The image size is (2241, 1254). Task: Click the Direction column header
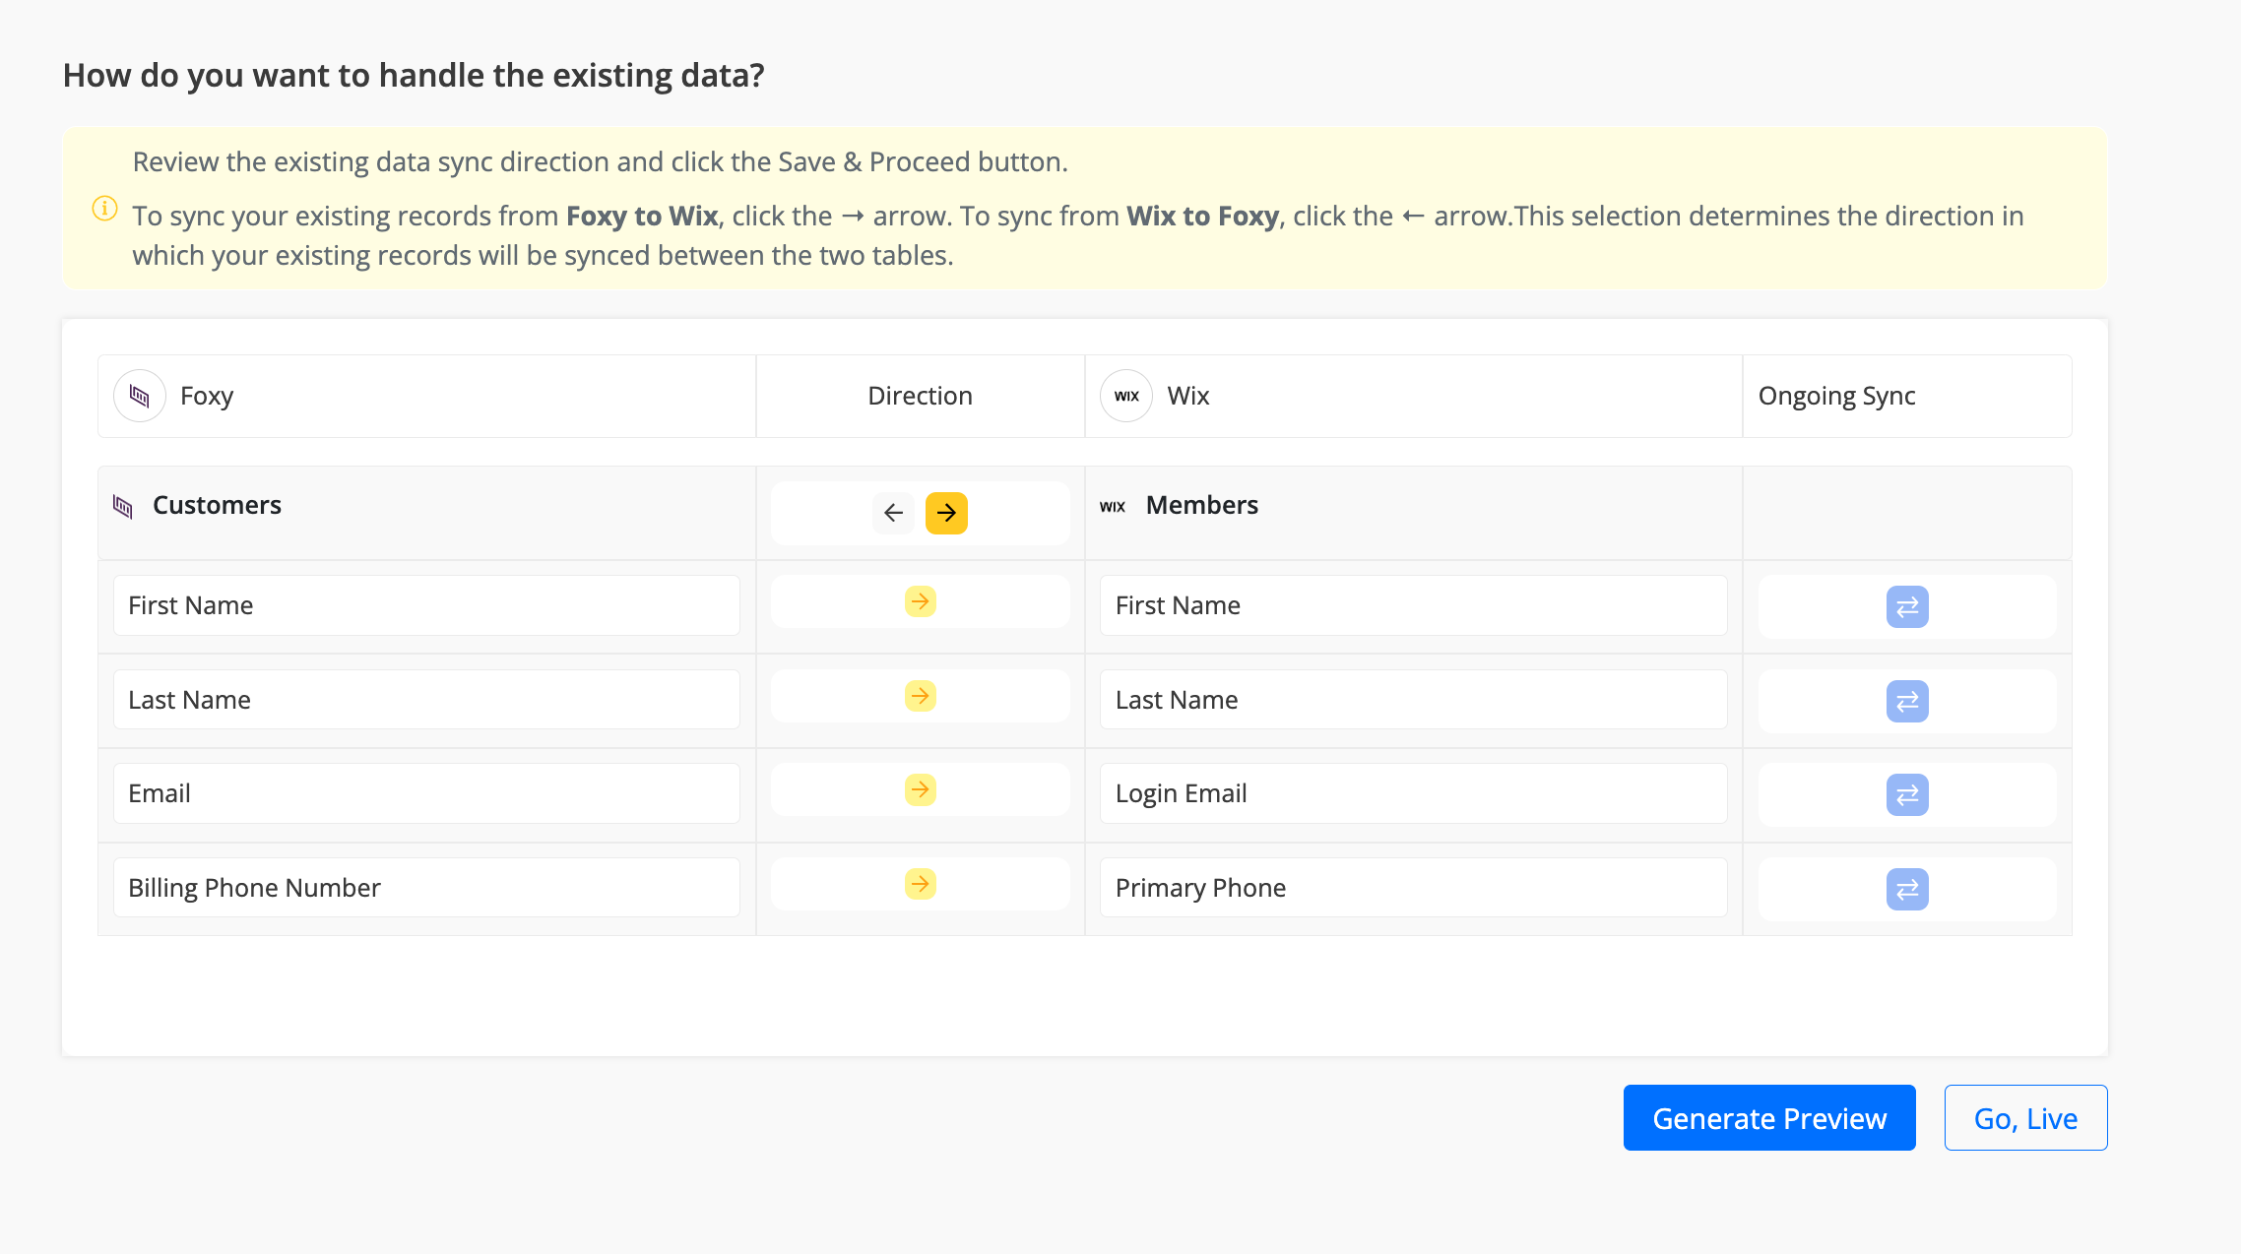pyautogui.click(x=920, y=396)
